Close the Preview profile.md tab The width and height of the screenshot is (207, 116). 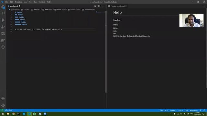[x=126, y=6]
